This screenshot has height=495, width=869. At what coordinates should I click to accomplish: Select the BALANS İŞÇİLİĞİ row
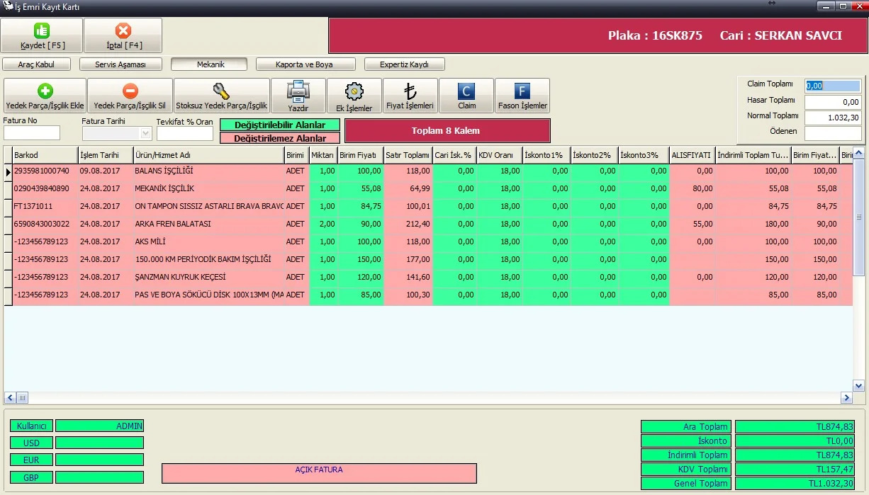428,171
